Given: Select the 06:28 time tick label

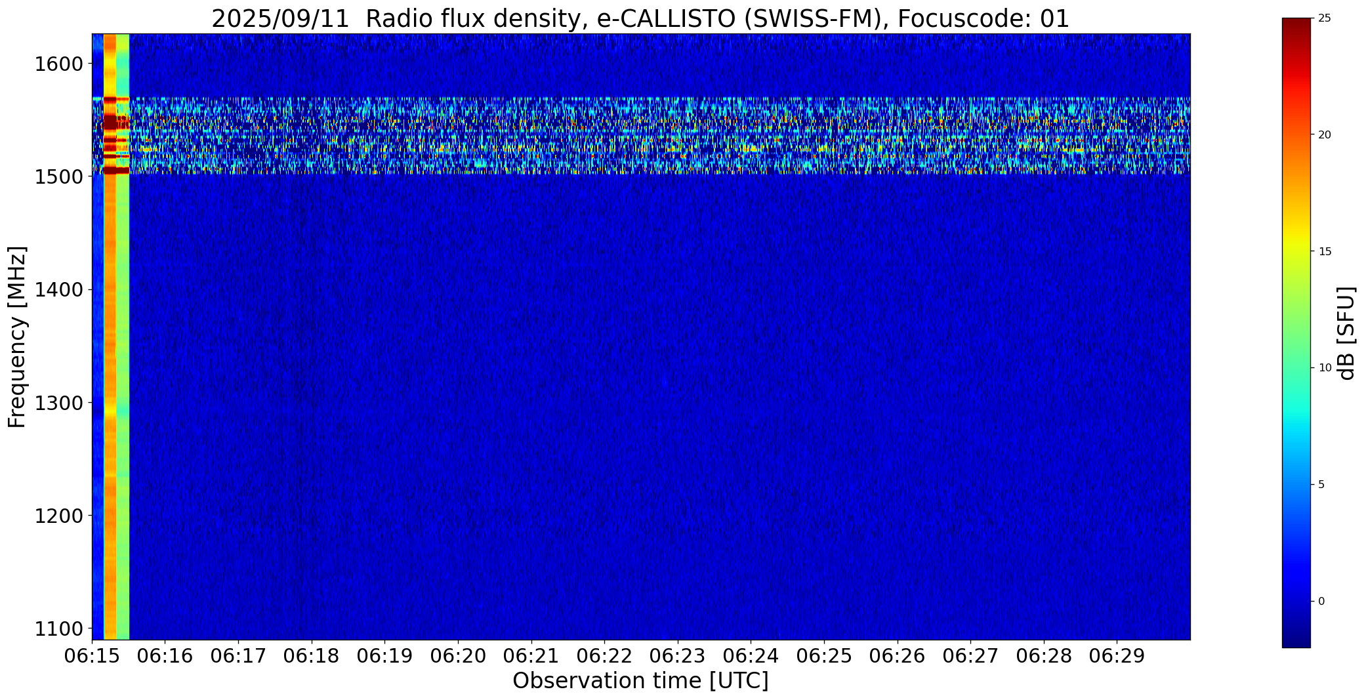Looking at the screenshot, I should (x=1044, y=656).
